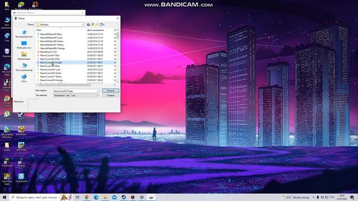Open Google Chrome desktop shortcut

pos(7,101)
